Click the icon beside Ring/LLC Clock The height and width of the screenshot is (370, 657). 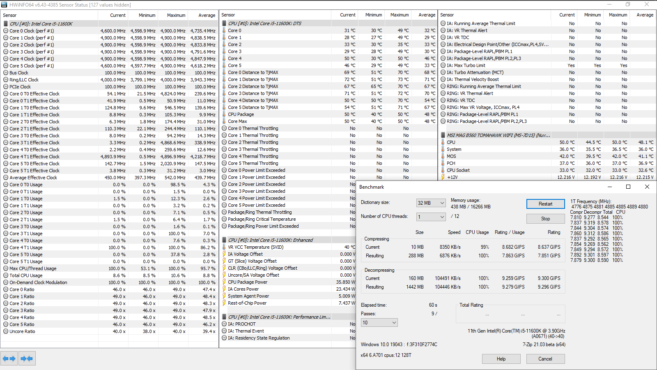(6, 80)
